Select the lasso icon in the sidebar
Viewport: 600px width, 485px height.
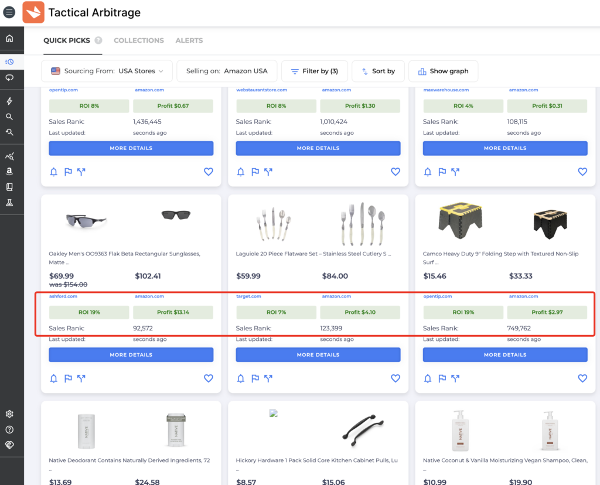(9, 78)
